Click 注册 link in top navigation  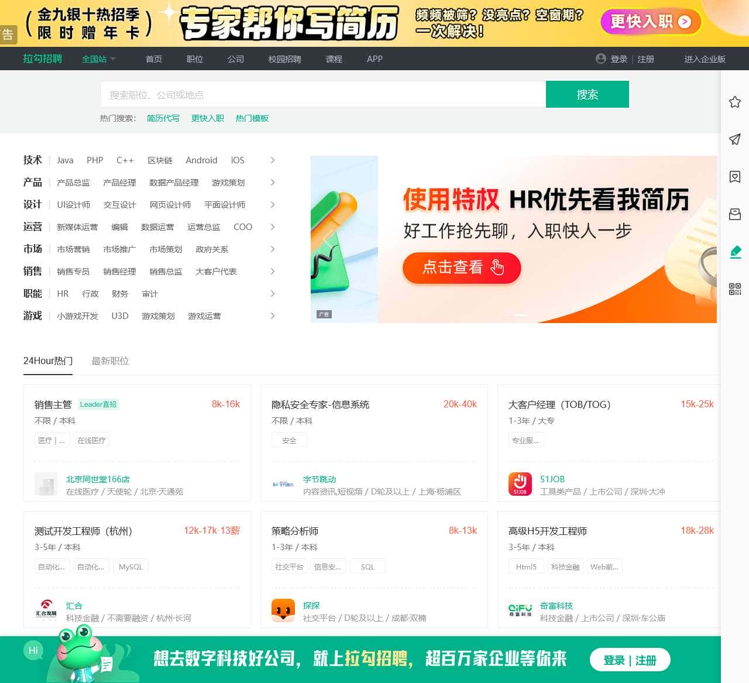(x=645, y=59)
